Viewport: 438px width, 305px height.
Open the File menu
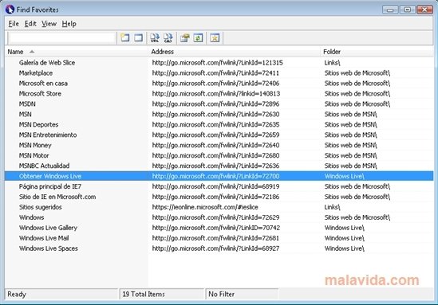click(14, 24)
